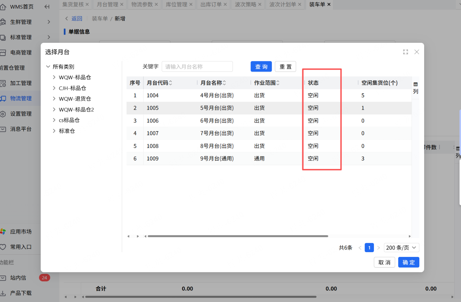Viewport: 461px width, 302px height.
Task: Sort by 月台代码 column
Action: pyautogui.click(x=170, y=83)
